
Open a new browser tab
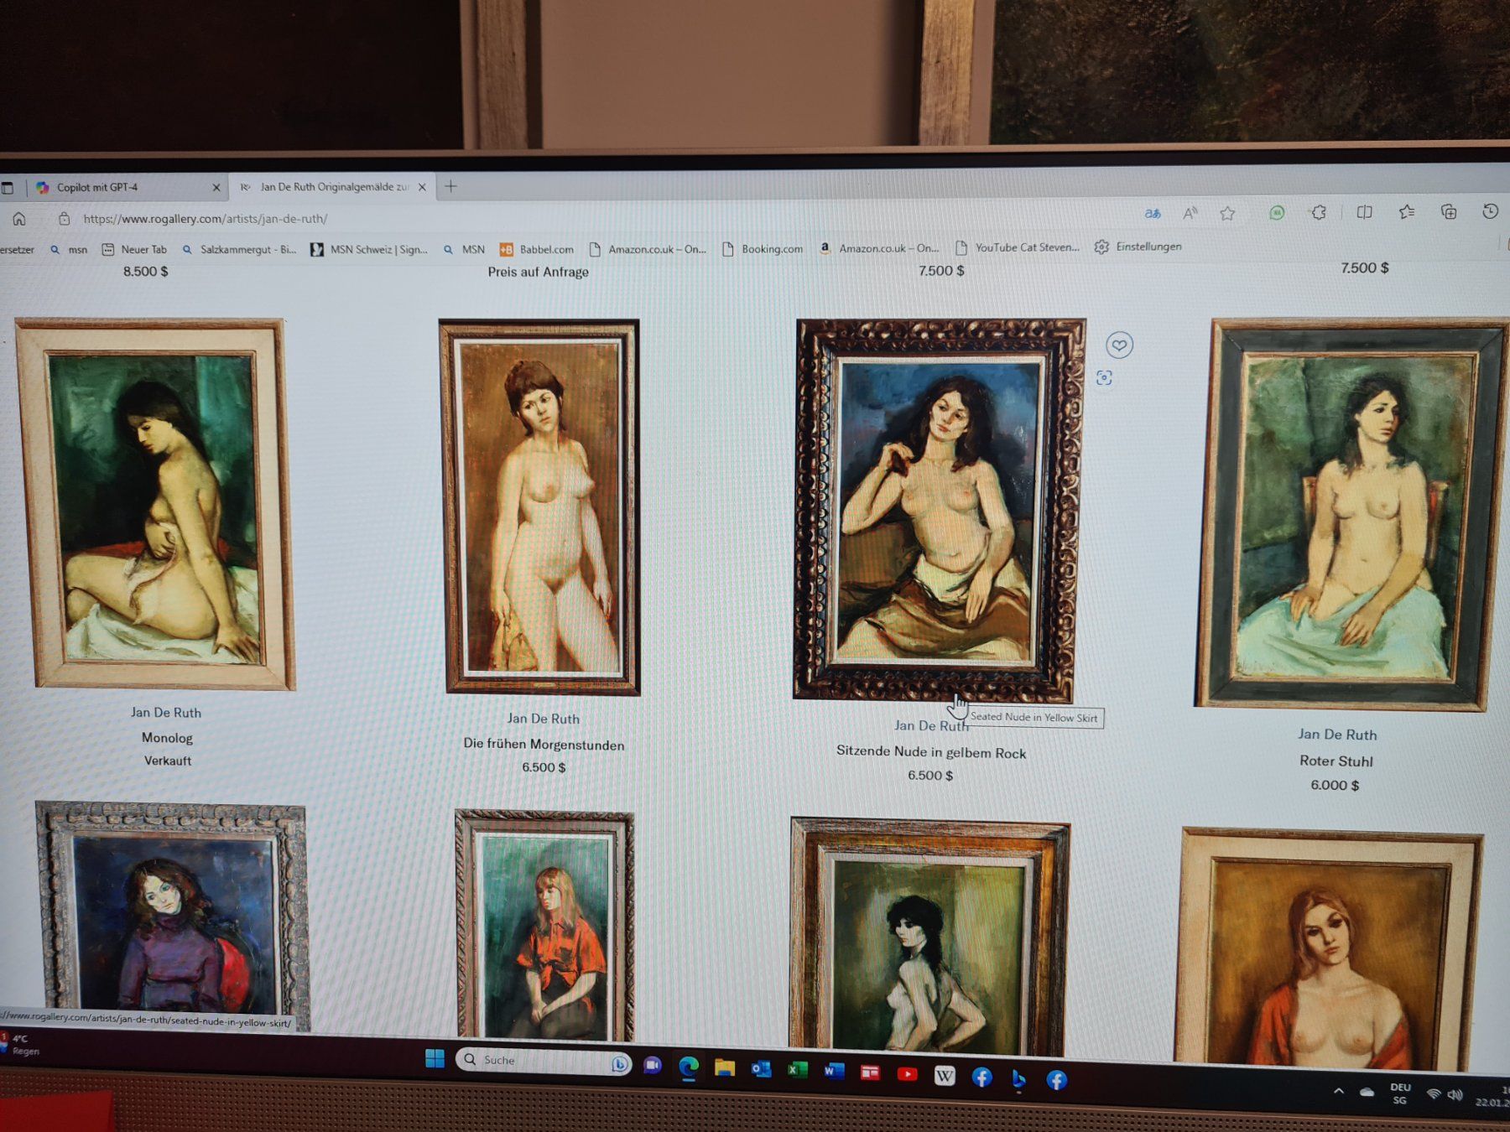(x=450, y=186)
